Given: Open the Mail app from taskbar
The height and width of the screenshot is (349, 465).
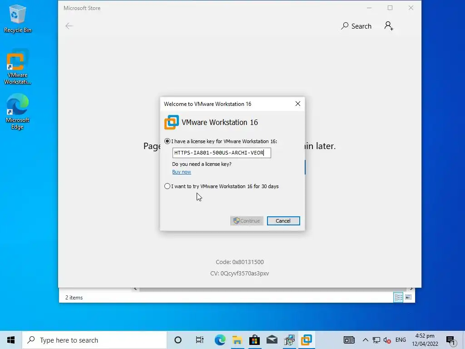Looking at the screenshot, I should click(x=272, y=340).
